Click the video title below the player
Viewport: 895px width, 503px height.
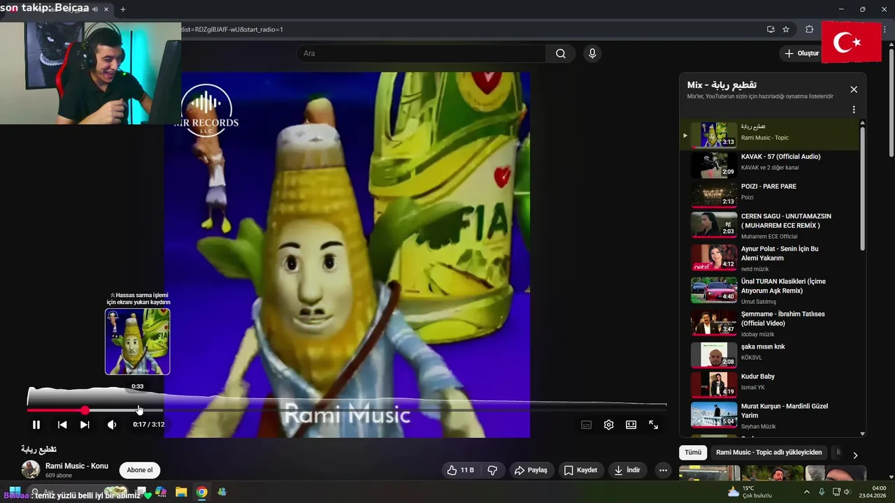[38, 449]
